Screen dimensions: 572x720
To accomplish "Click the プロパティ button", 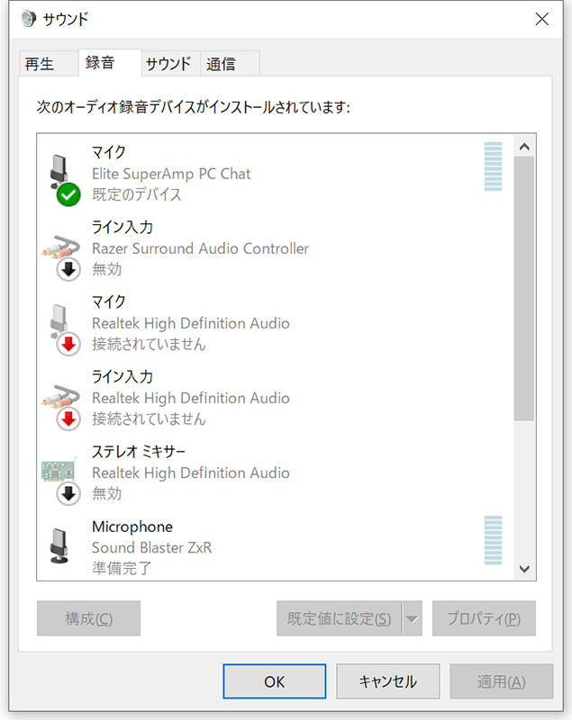I will 484,619.
